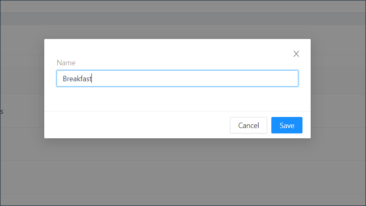366x206 pixels.
Task: Click the blank area below the Name field
Action: tap(177, 98)
